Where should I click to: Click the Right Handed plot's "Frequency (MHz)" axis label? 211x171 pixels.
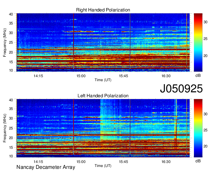click(x=5, y=42)
